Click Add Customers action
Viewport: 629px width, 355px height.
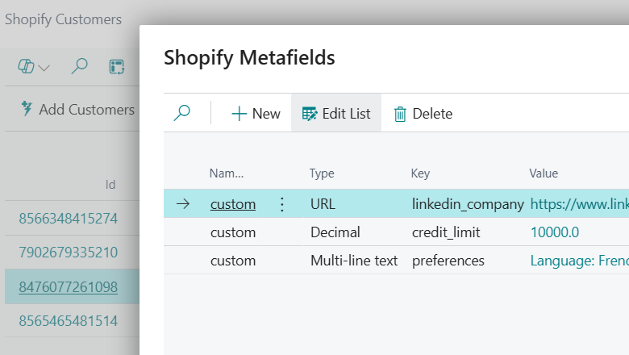(78, 109)
